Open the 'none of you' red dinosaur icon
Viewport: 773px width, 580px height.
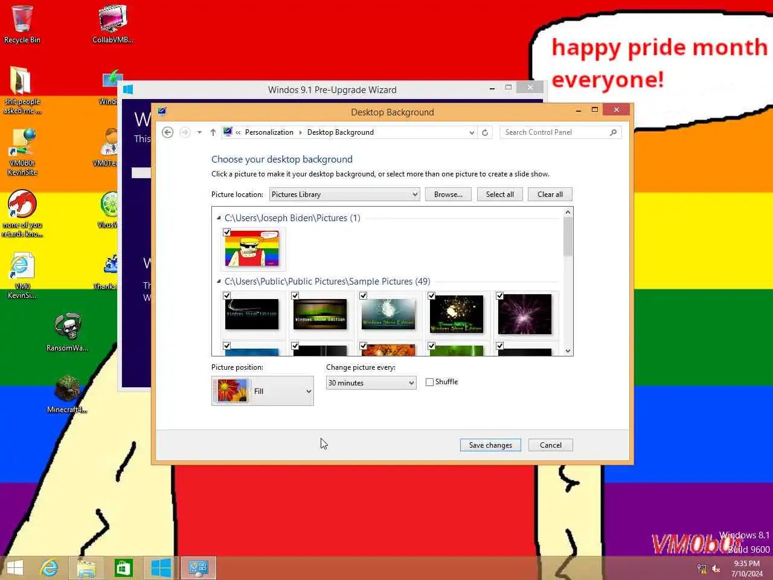pyautogui.click(x=22, y=213)
